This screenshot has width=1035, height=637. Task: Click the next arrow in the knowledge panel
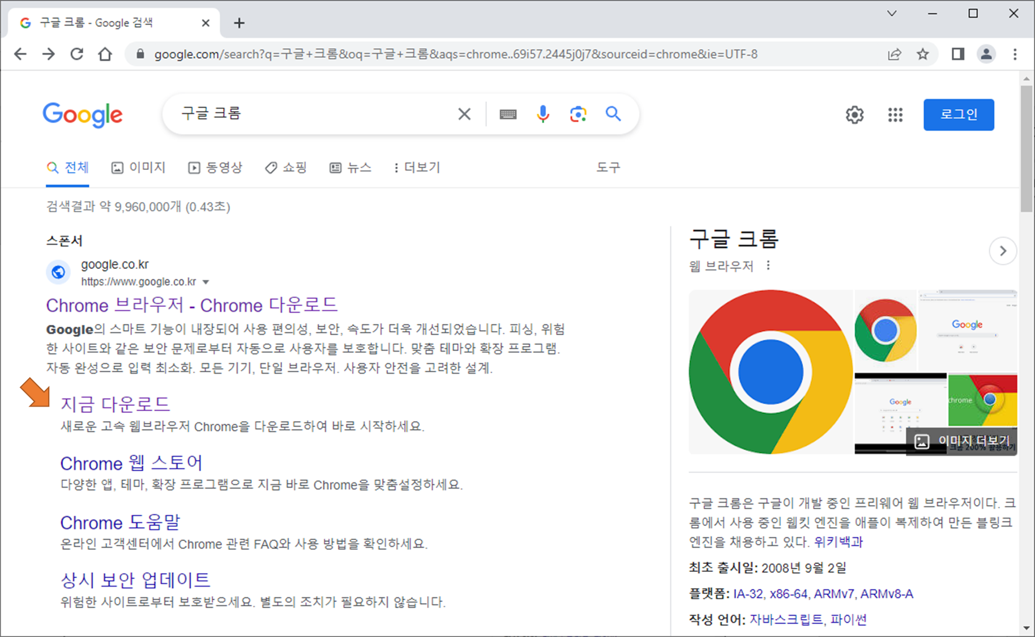click(1003, 251)
